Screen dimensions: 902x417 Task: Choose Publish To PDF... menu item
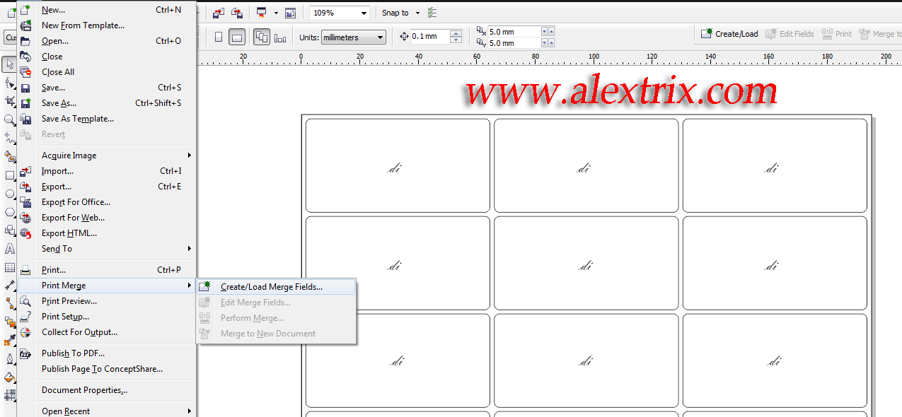click(x=107, y=353)
